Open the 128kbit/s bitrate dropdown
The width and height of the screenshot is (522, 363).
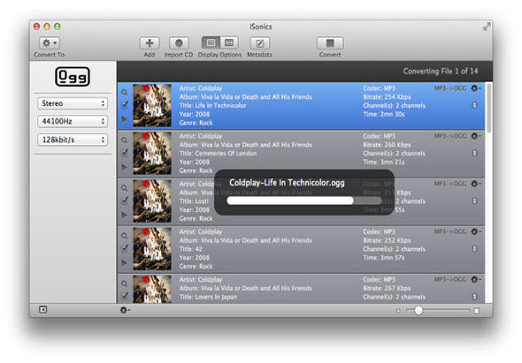(x=73, y=140)
